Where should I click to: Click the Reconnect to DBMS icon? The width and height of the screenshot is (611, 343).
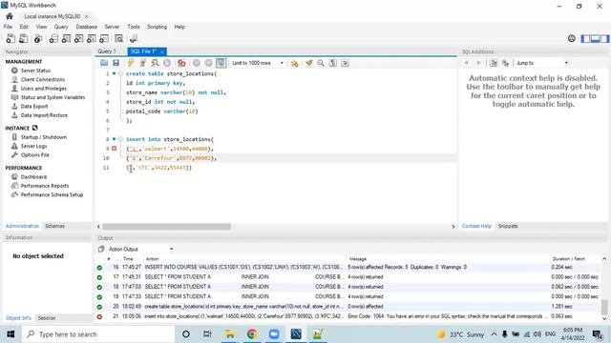coord(134,38)
